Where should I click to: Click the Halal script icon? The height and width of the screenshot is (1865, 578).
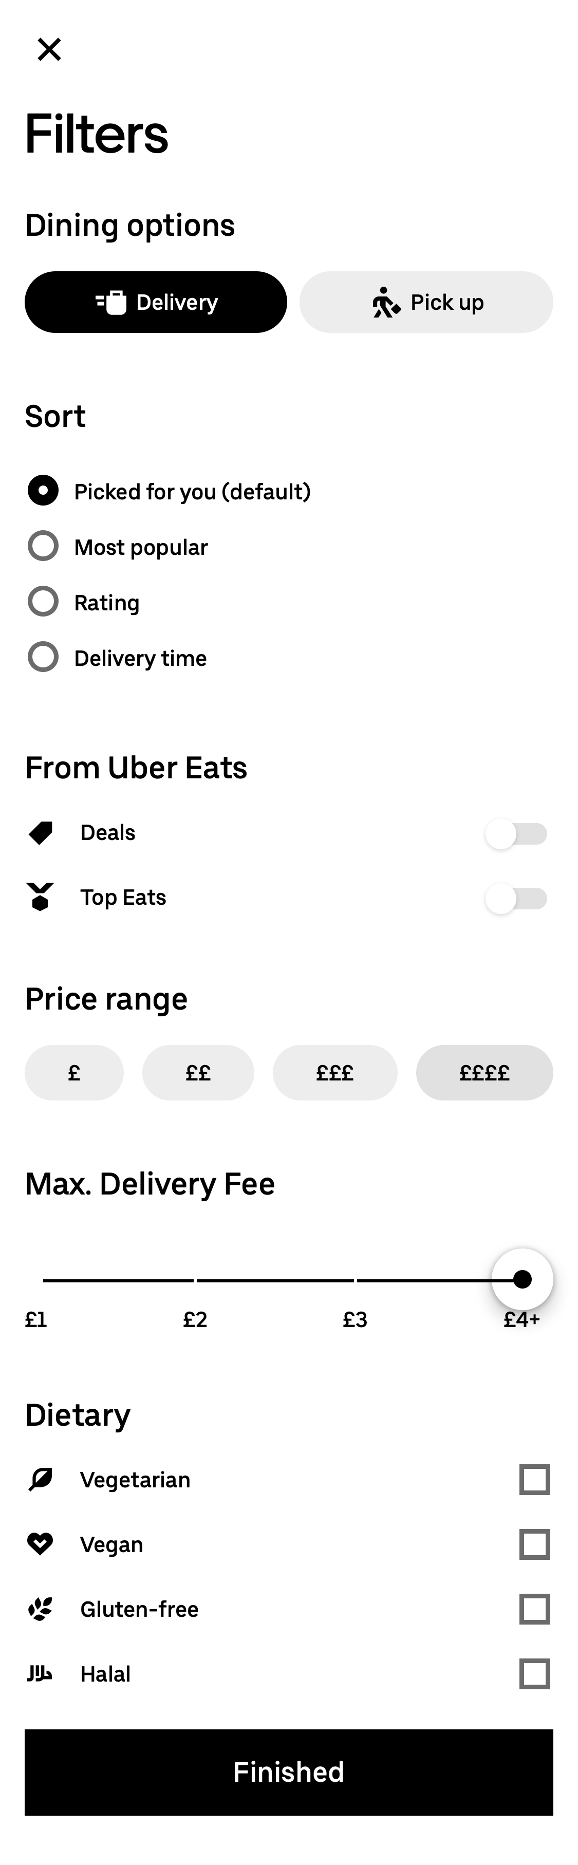point(41,1673)
